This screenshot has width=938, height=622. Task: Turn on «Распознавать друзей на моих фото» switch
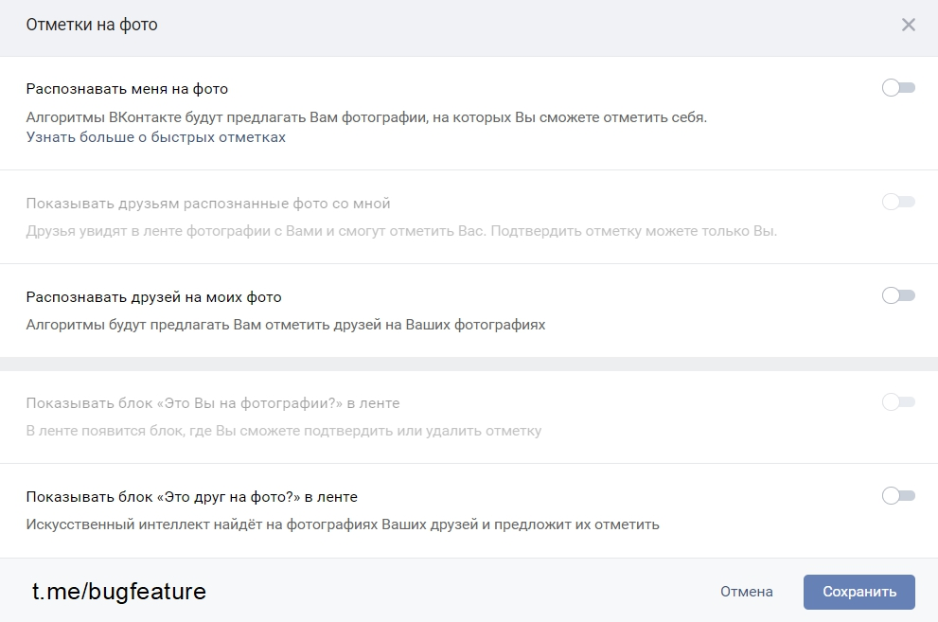[898, 295]
